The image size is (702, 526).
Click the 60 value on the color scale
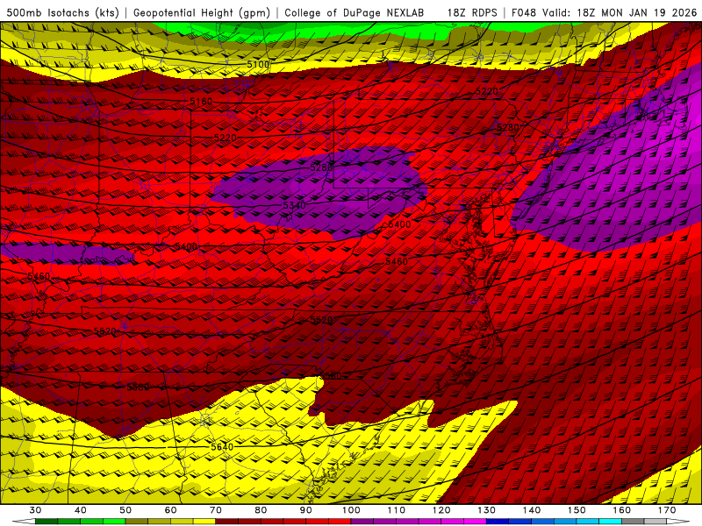pos(170,510)
